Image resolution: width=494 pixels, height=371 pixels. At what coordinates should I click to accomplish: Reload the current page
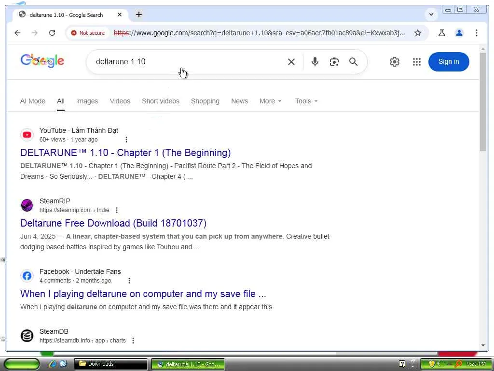click(52, 33)
